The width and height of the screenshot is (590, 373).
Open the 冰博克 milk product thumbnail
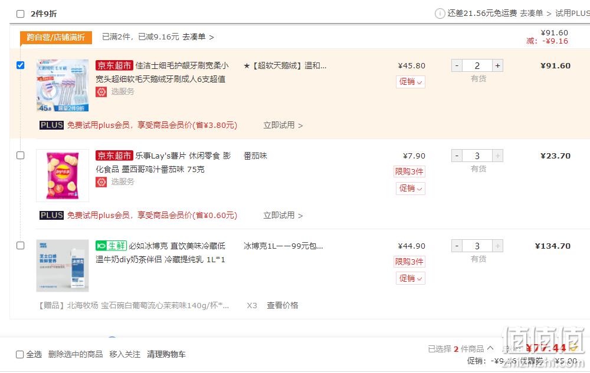[63, 266]
